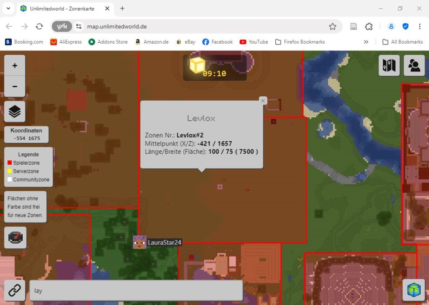This screenshot has height=305, width=429.
Task: Click the yellow Serverzone legend swatch
Action: click(10, 171)
